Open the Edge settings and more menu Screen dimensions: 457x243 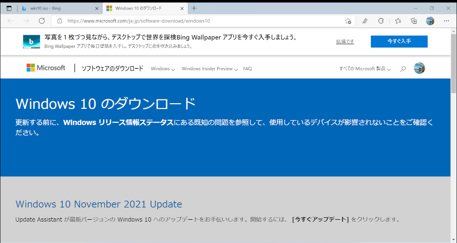tap(446, 21)
